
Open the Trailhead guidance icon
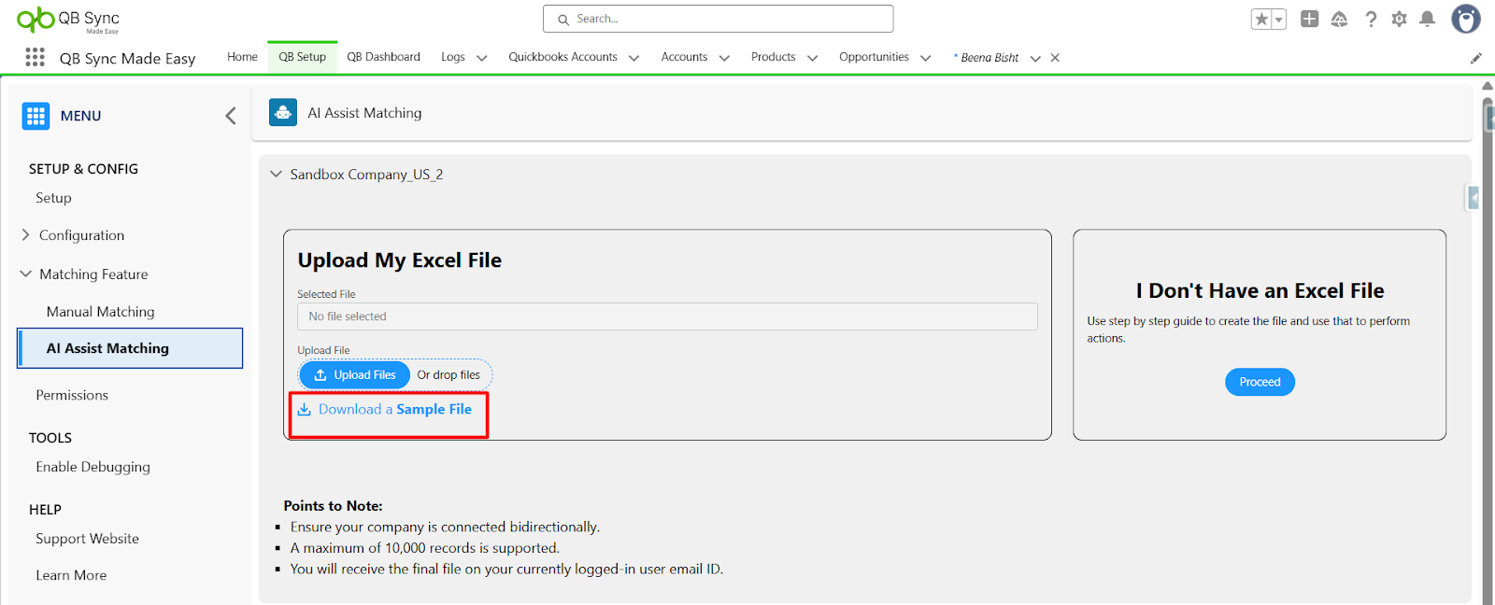1339,19
